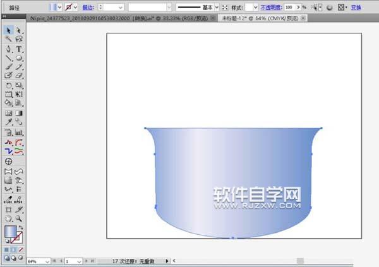Select the Rotate tool
The width and height of the screenshot is (379, 267).
8,85
